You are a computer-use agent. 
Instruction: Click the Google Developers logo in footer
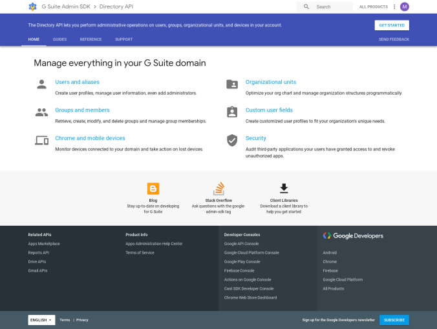point(353,236)
